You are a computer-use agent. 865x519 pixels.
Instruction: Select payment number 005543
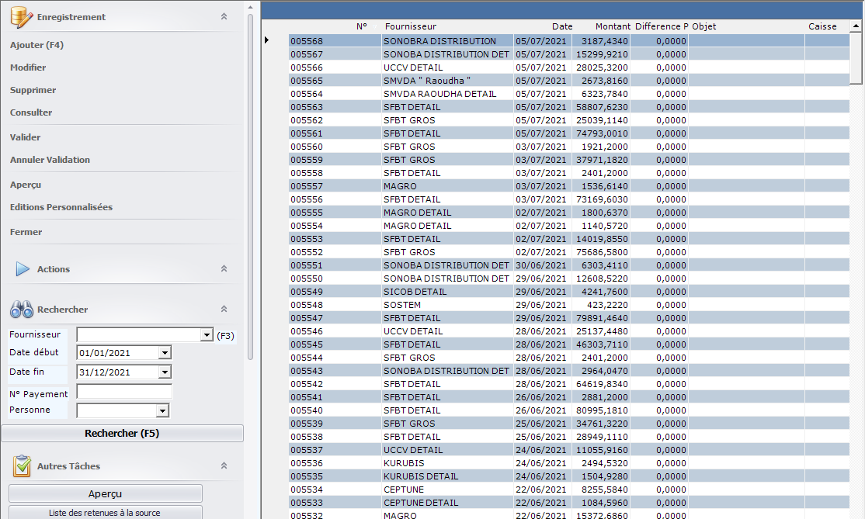point(307,371)
